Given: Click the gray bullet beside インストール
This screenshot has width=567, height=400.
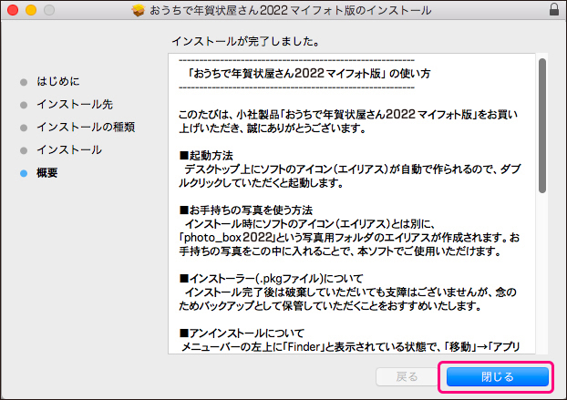Looking at the screenshot, I should [x=24, y=150].
